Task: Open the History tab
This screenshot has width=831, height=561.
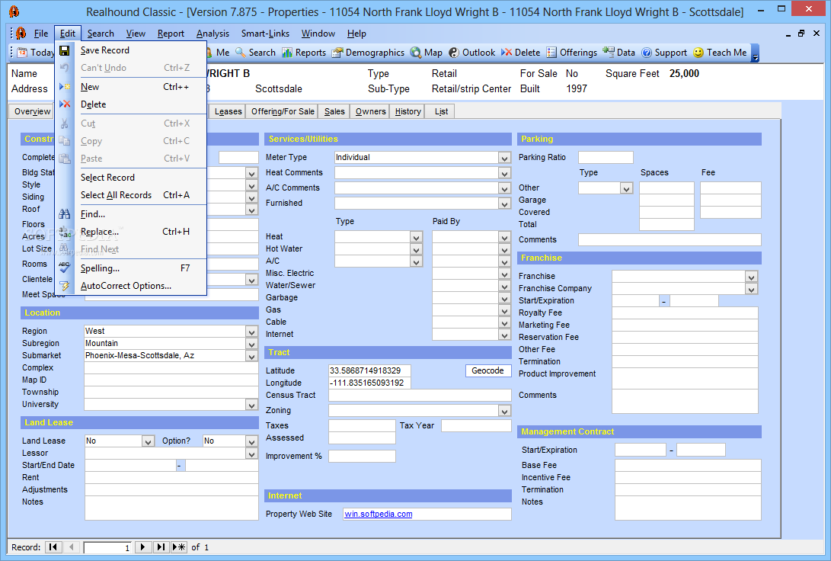Action: 408,111
